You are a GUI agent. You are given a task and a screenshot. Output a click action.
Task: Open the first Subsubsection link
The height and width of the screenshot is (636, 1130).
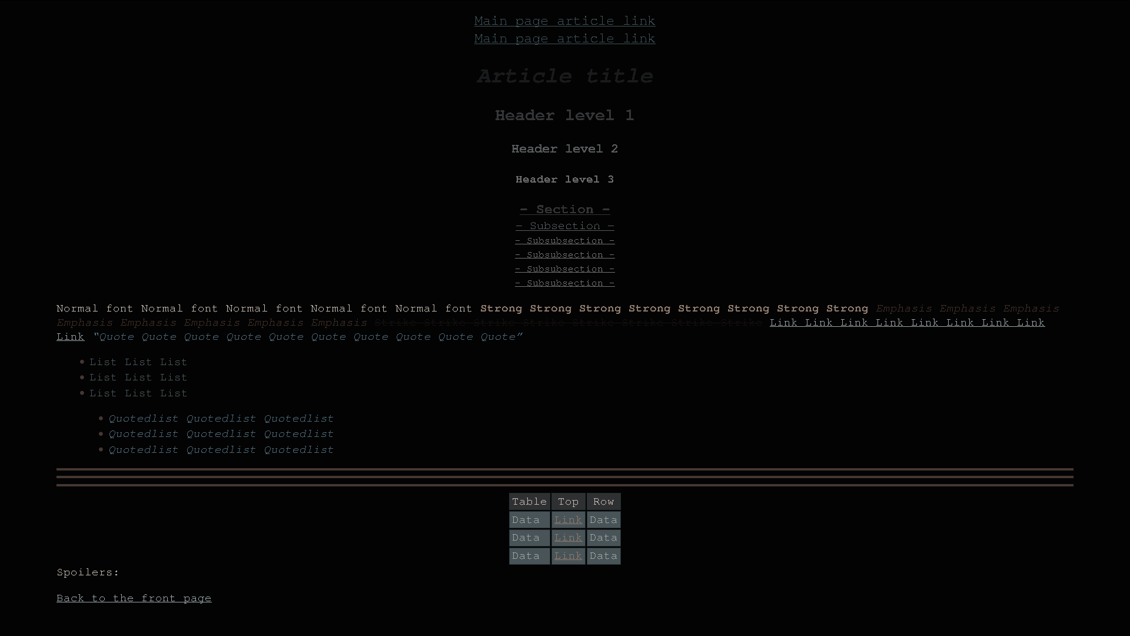tap(564, 240)
